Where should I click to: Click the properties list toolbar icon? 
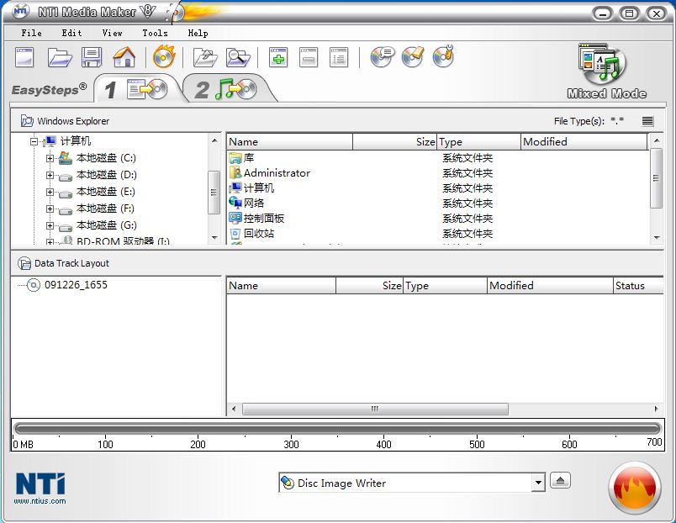point(339,57)
